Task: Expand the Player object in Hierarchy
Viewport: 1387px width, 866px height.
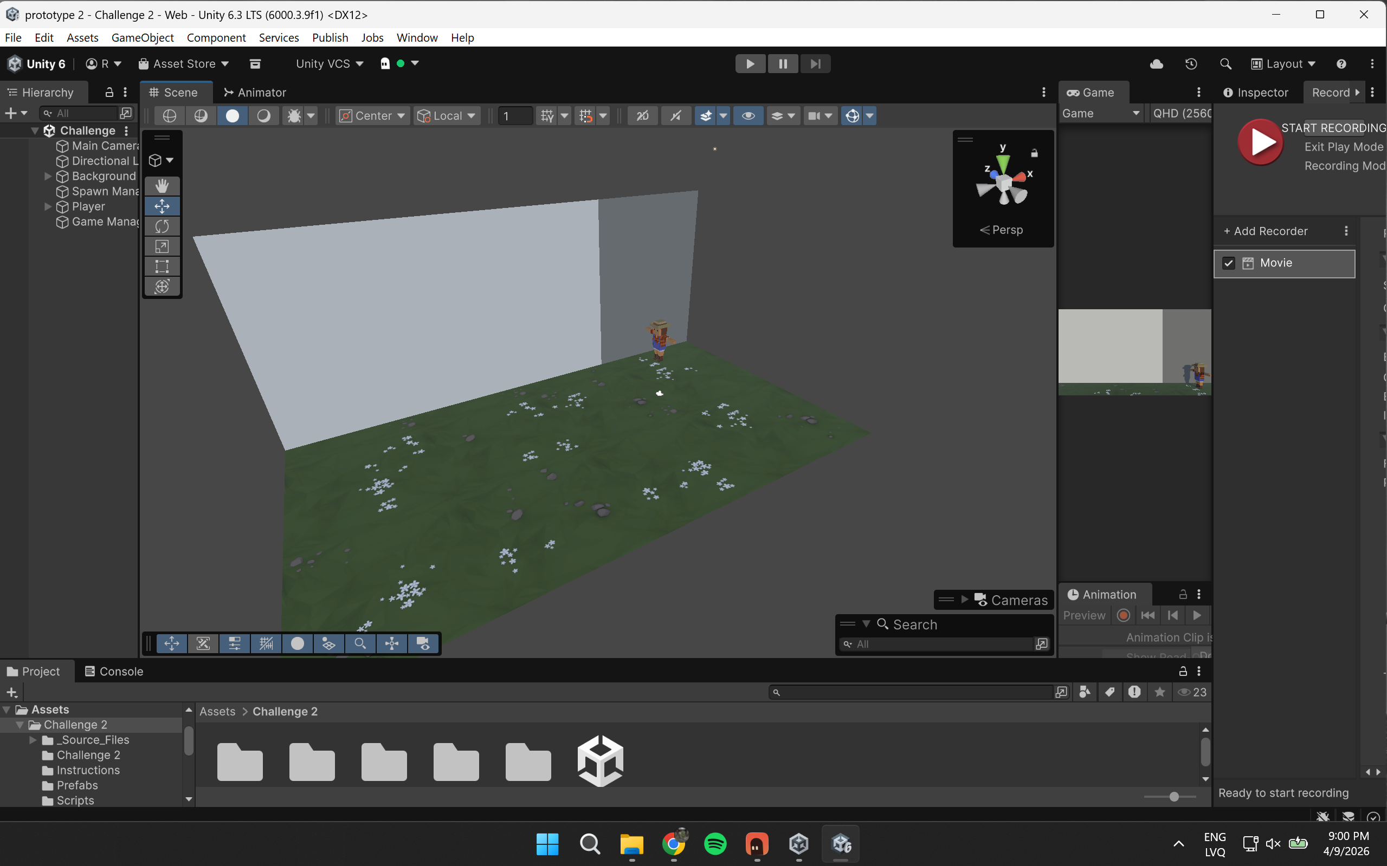Action: click(48, 207)
